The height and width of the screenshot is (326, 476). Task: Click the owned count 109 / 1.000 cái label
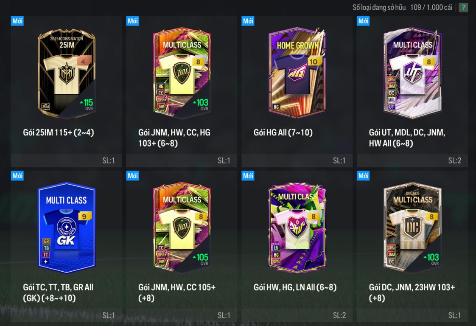431,7
